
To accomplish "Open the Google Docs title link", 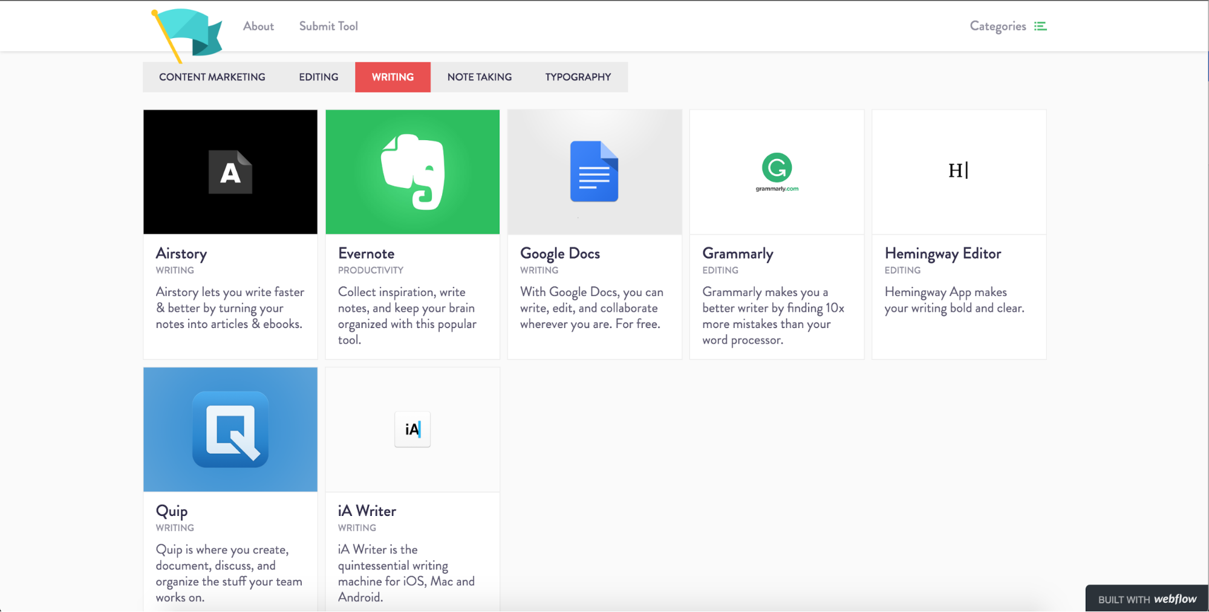I will [560, 254].
